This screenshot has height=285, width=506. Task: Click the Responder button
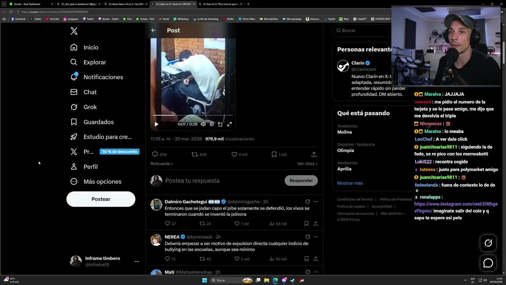click(301, 180)
